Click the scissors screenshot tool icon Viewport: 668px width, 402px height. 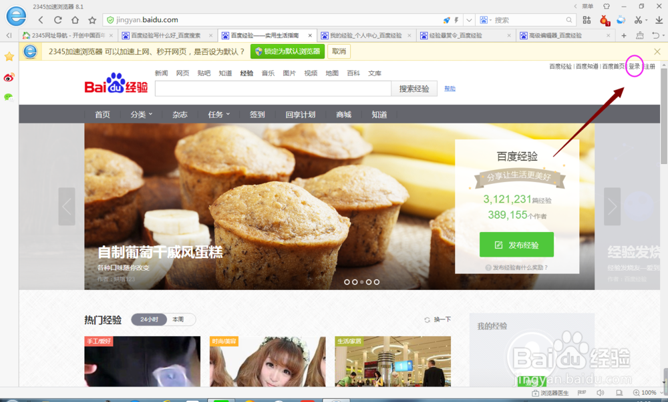[638, 20]
